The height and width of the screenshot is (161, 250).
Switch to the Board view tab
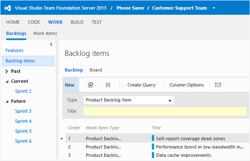click(96, 70)
